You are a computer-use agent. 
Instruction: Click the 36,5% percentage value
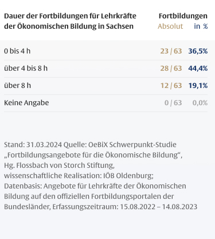click(198, 51)
